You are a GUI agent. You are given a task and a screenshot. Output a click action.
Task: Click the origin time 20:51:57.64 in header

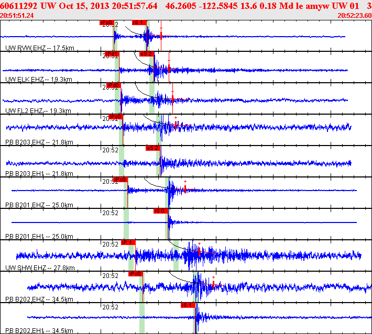135,6
